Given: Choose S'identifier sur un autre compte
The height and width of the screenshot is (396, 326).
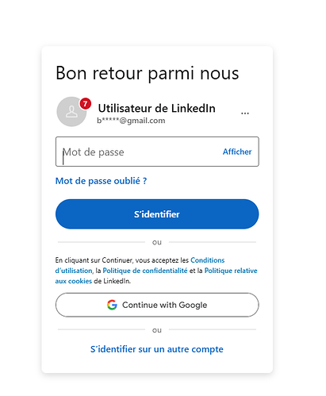Looking at the screenshot, I should click(157, 349).
